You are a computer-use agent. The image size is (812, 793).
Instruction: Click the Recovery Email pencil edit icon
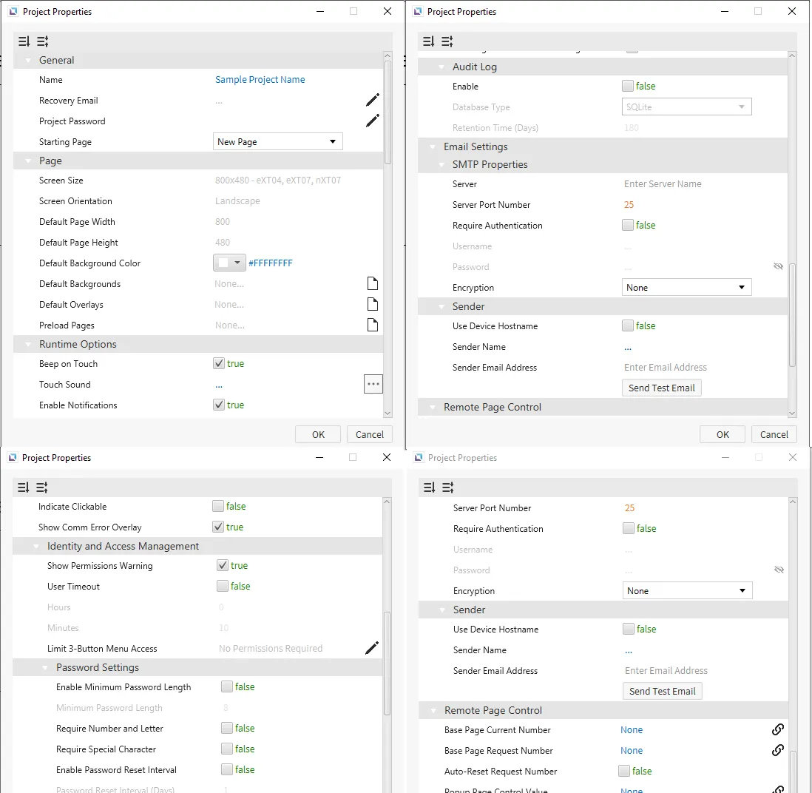pyautogui.click(x=373, y=100)
